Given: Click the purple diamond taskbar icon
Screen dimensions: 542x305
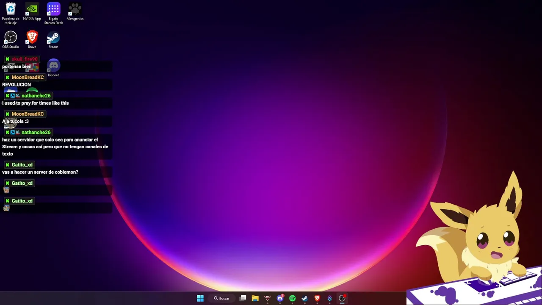Looking at the screenshot, I should (329, 298).
